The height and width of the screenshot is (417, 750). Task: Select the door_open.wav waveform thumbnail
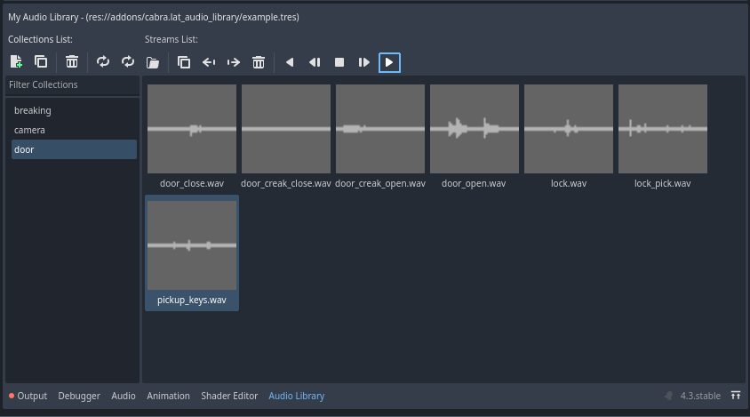pos(474,129)
